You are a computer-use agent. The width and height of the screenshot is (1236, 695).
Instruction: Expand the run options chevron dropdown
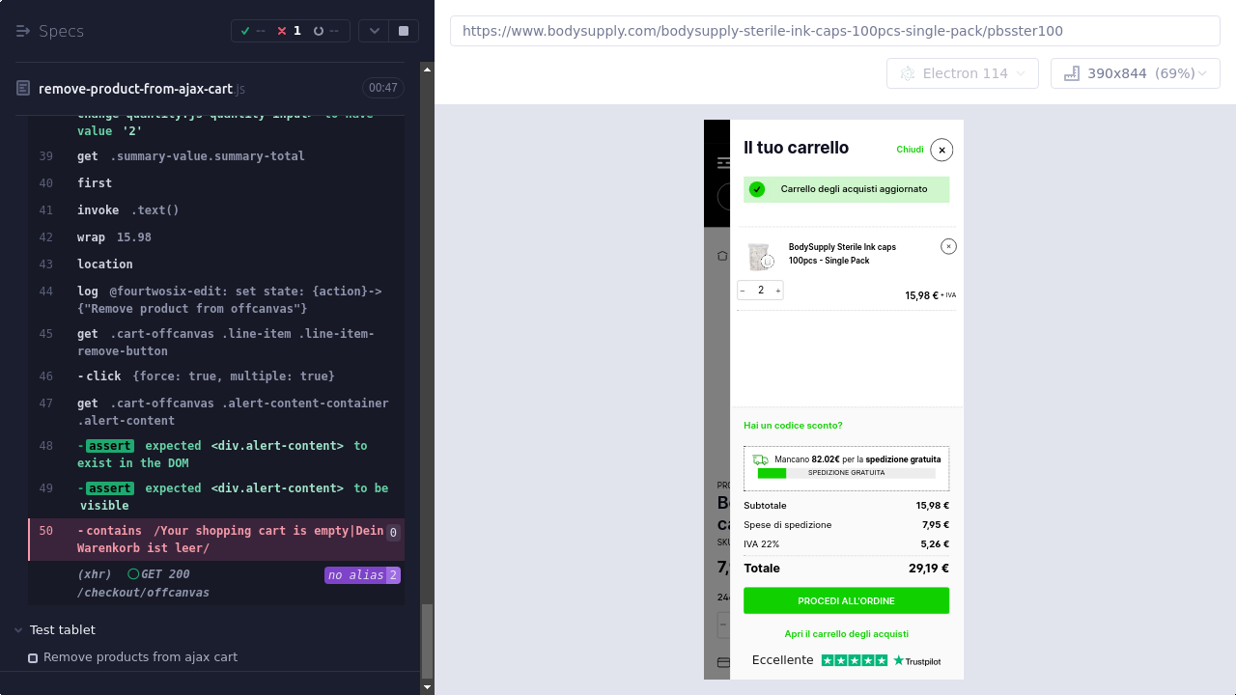(x=375, y=31)
